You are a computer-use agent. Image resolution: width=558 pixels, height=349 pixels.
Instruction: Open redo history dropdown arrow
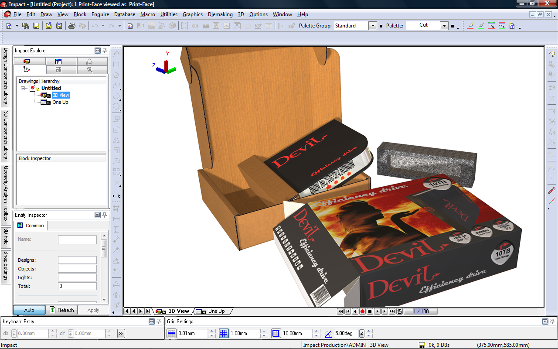click(x=119, y=26)
